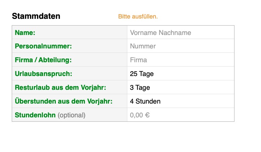Click the € symbol in the Stundenlohn field
This screenshot has height=152, width=261.
147,115
